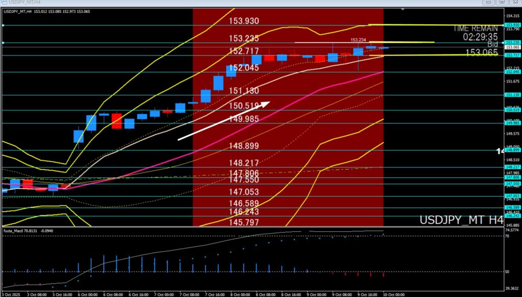This screenshot has height=297, width=522.
Task: Click the chart shift triangle marker at top
Action: click(404, 9)
